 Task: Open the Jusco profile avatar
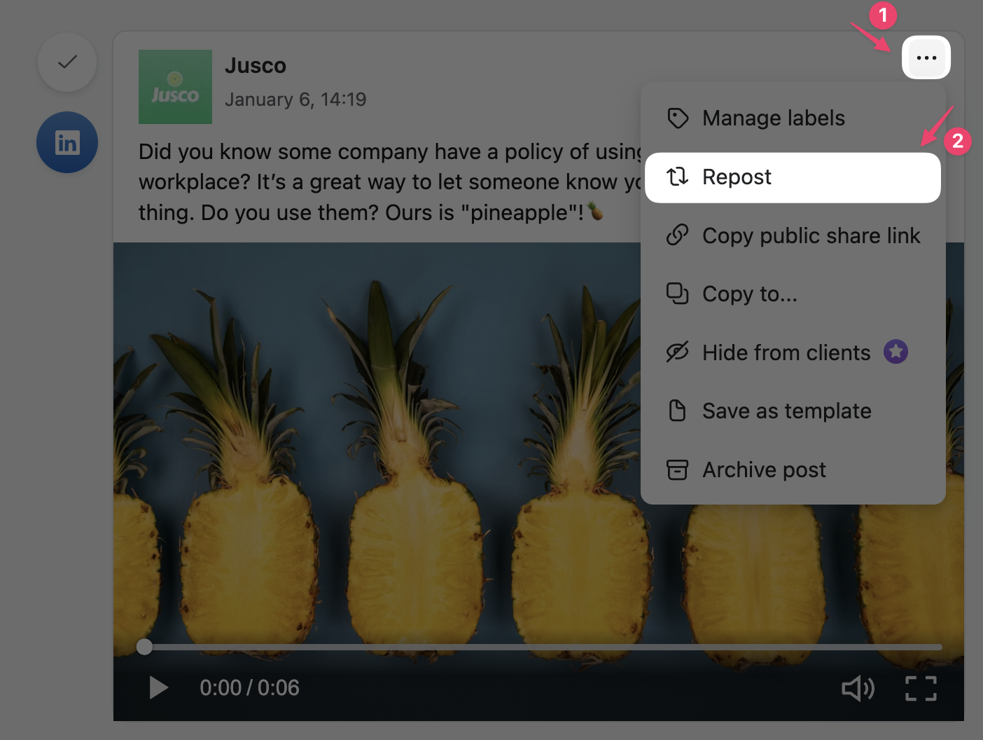(x=175, y=87)
